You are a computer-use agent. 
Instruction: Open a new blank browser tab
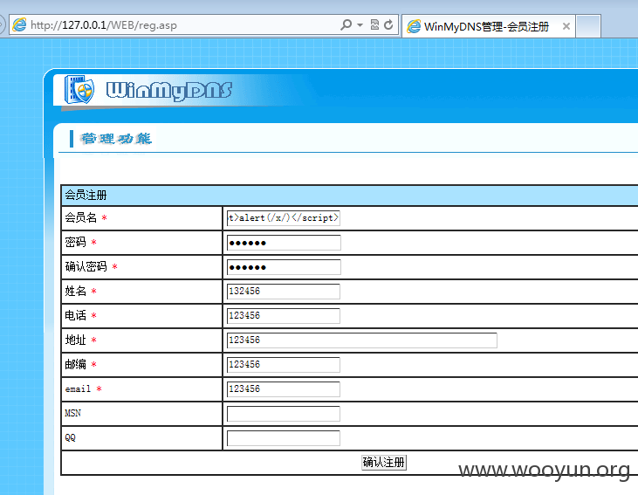[588, 26]
